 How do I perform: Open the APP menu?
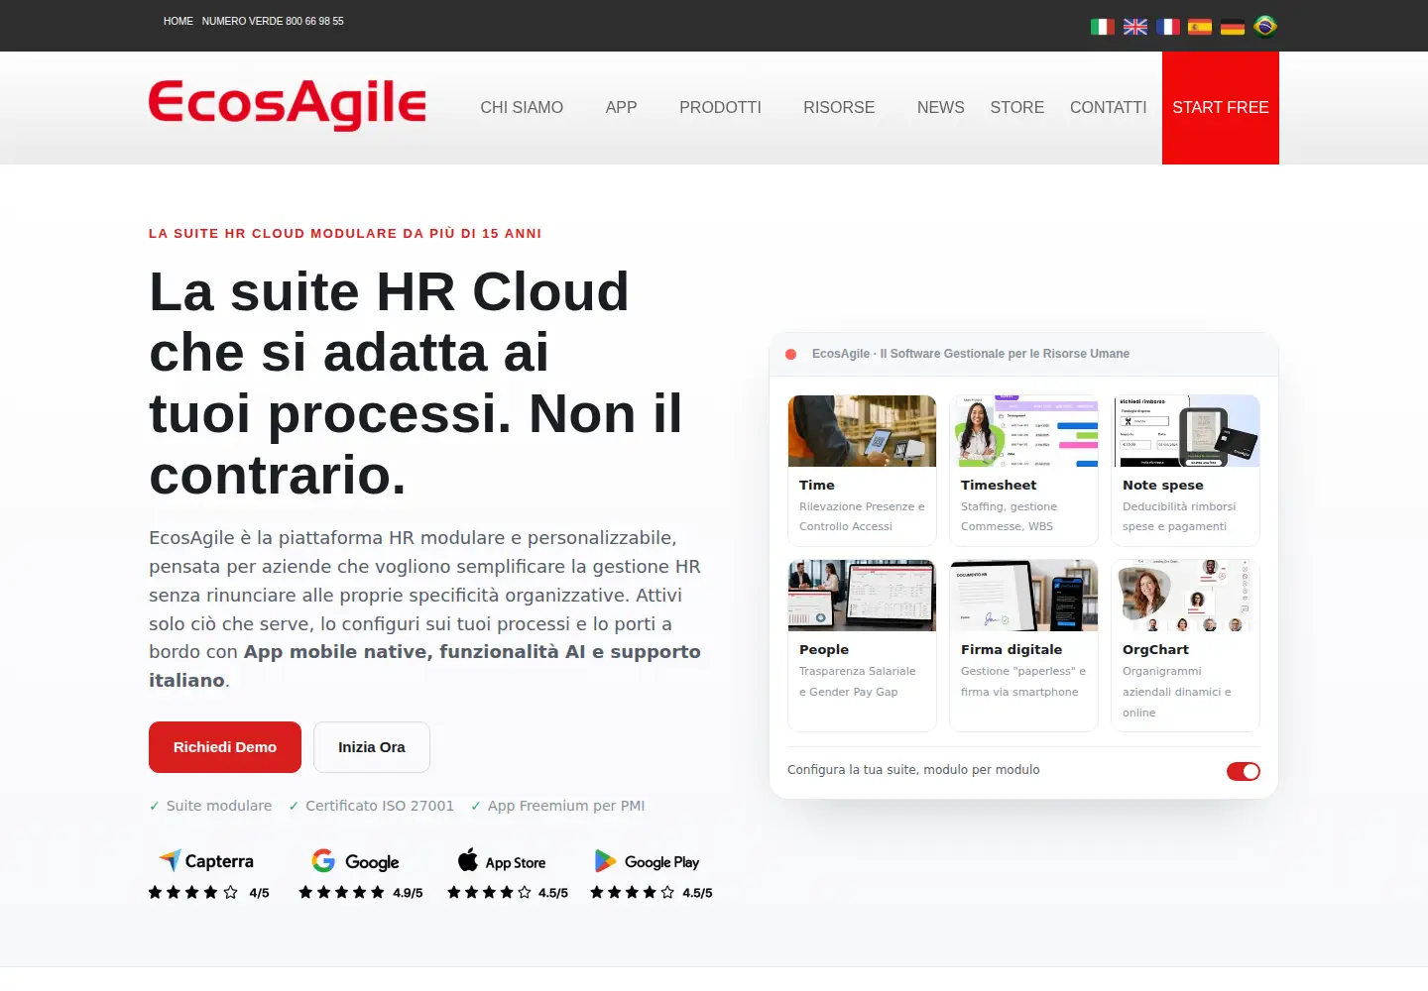[621, 107]
